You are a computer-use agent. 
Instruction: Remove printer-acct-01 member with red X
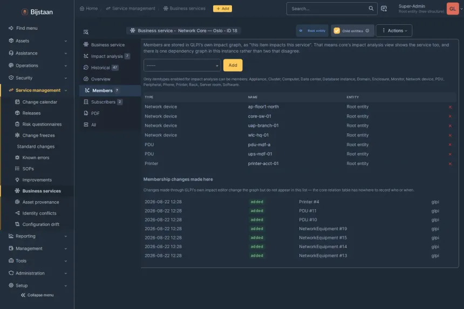(450, 164)
